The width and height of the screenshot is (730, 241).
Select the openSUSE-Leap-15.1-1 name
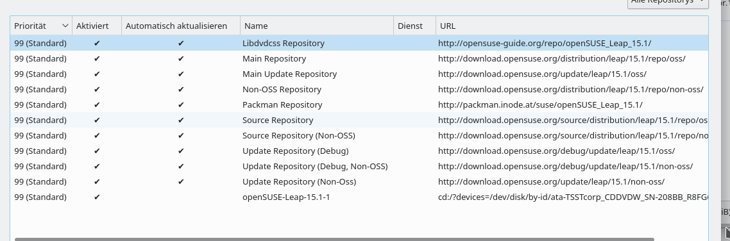(286, 197)
